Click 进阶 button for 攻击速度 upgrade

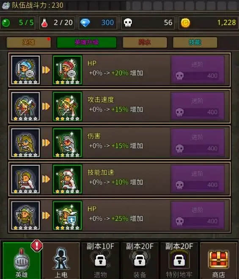pyautogui.click(x=198, y=106)
